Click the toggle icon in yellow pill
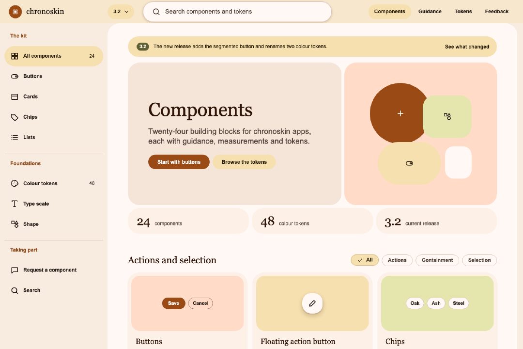The width and height of the screenshot is (523, 349). point(409,163)
